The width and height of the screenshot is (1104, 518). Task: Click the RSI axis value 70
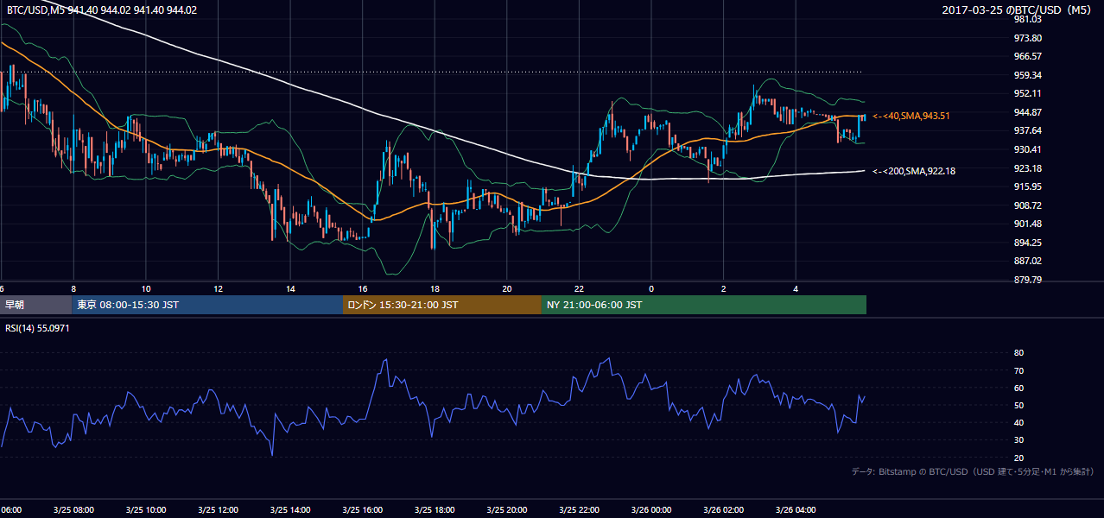(x=1018, y=370)
